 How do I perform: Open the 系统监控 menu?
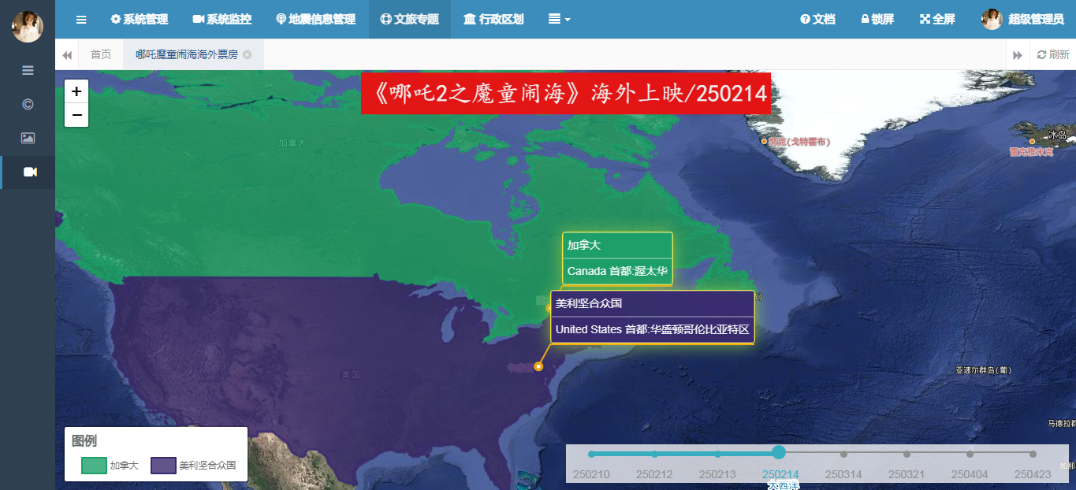(222, 20)
